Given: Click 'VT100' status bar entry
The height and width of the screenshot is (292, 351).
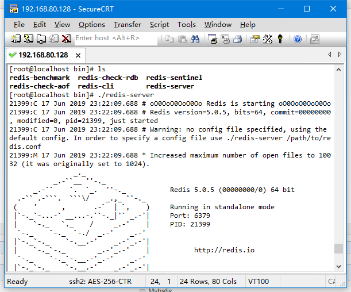Looking at the screenshot, I should click(259, 282).
